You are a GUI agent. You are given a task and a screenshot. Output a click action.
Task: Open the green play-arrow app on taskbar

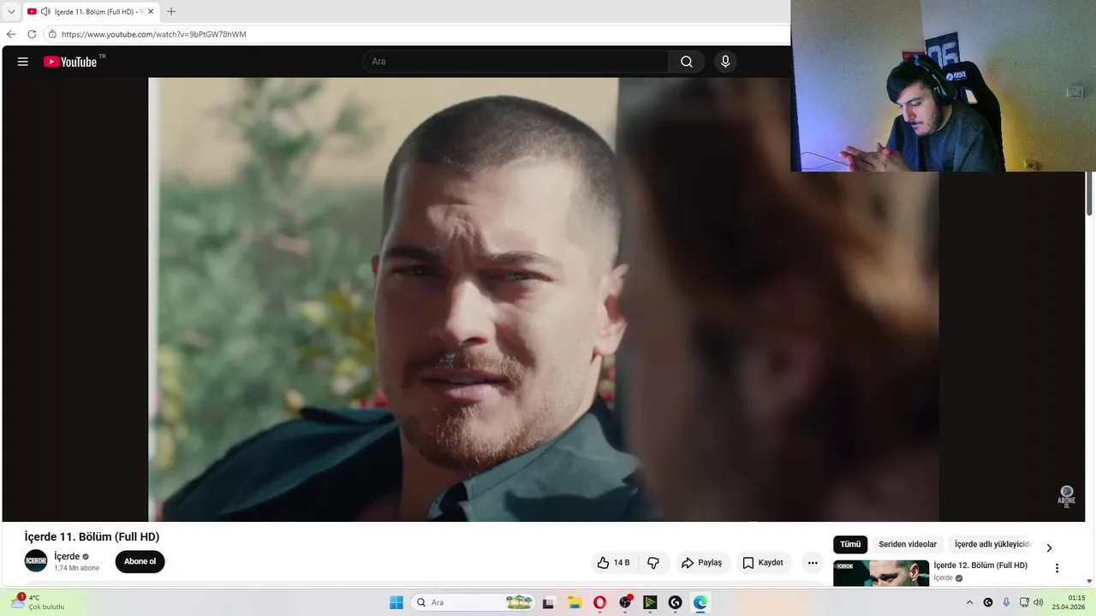[650, 602]
